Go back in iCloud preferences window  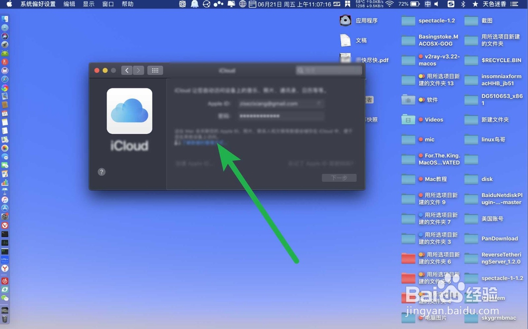pyautogui.click(x=127, y=70)
